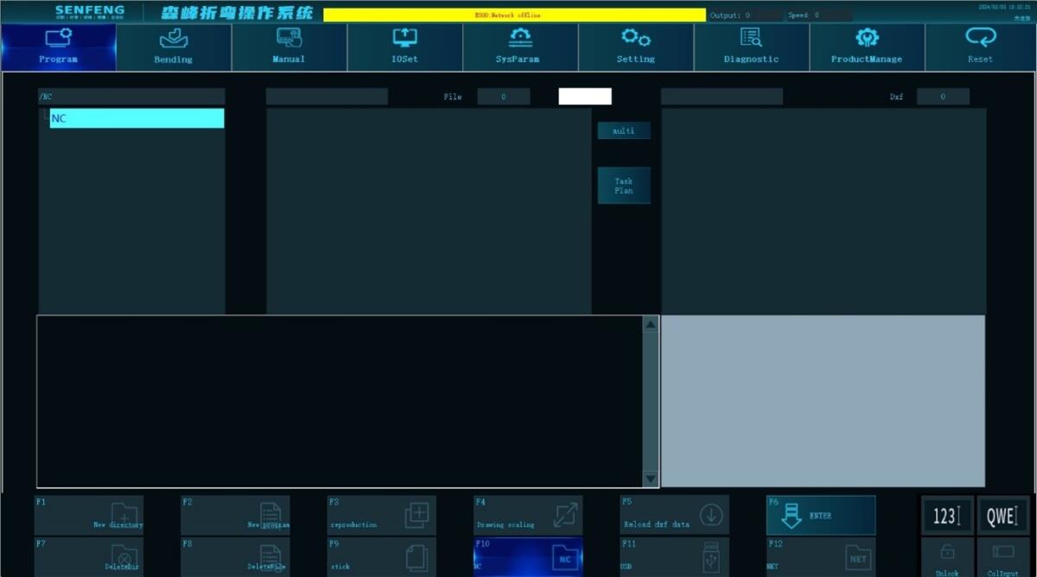The image size is (1037, 577).
Task: Switch to the Manual tab
Action: 289,47
